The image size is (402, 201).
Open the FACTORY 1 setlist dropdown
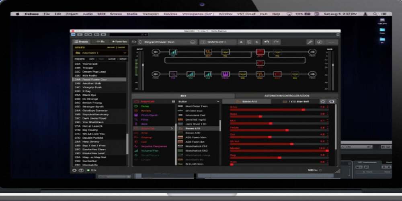[x=100, y=53]
